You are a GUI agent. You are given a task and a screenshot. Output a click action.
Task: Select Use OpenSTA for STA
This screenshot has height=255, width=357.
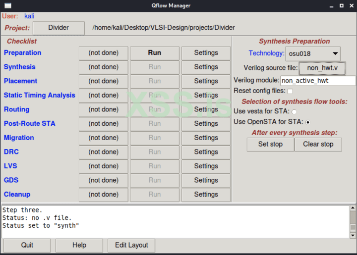tap(308, 122)
